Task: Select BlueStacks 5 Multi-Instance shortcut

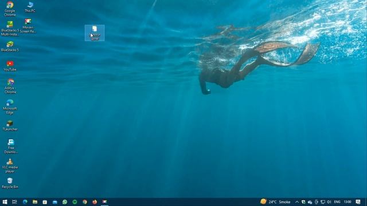Action: coord(10,29)
